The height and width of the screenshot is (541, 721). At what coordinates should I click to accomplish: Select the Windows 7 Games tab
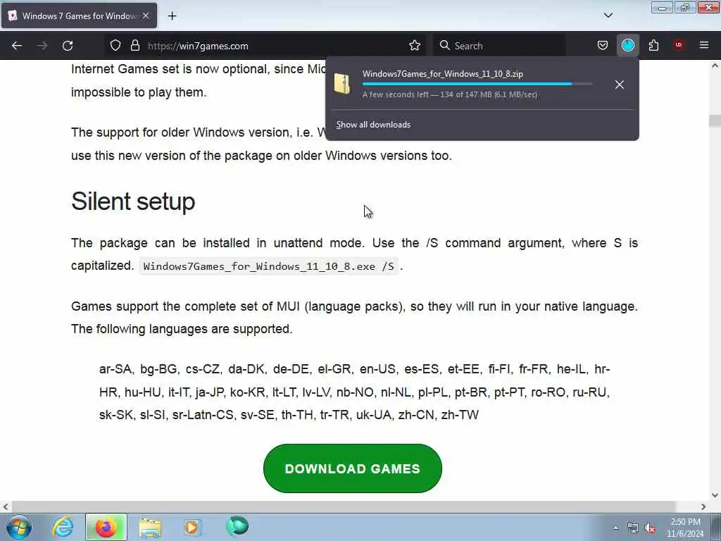pos(79,15)
